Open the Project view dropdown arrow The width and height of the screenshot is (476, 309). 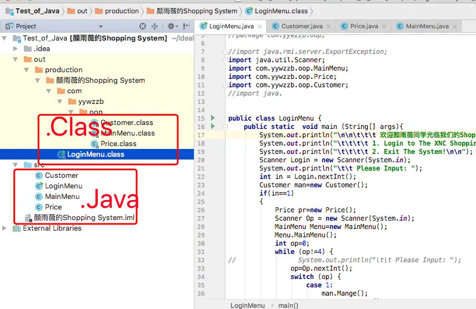pyautogui.click(x=101, y=27)
